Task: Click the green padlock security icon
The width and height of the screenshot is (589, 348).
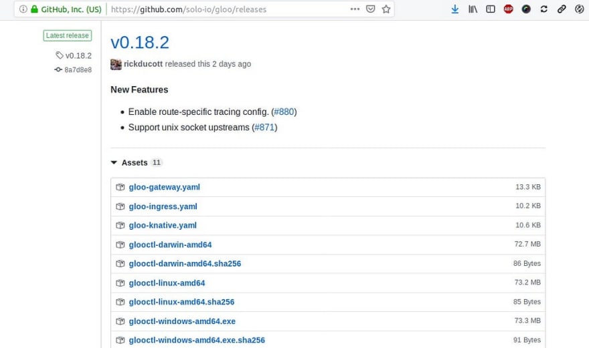Action: click(x=34, y=9)
